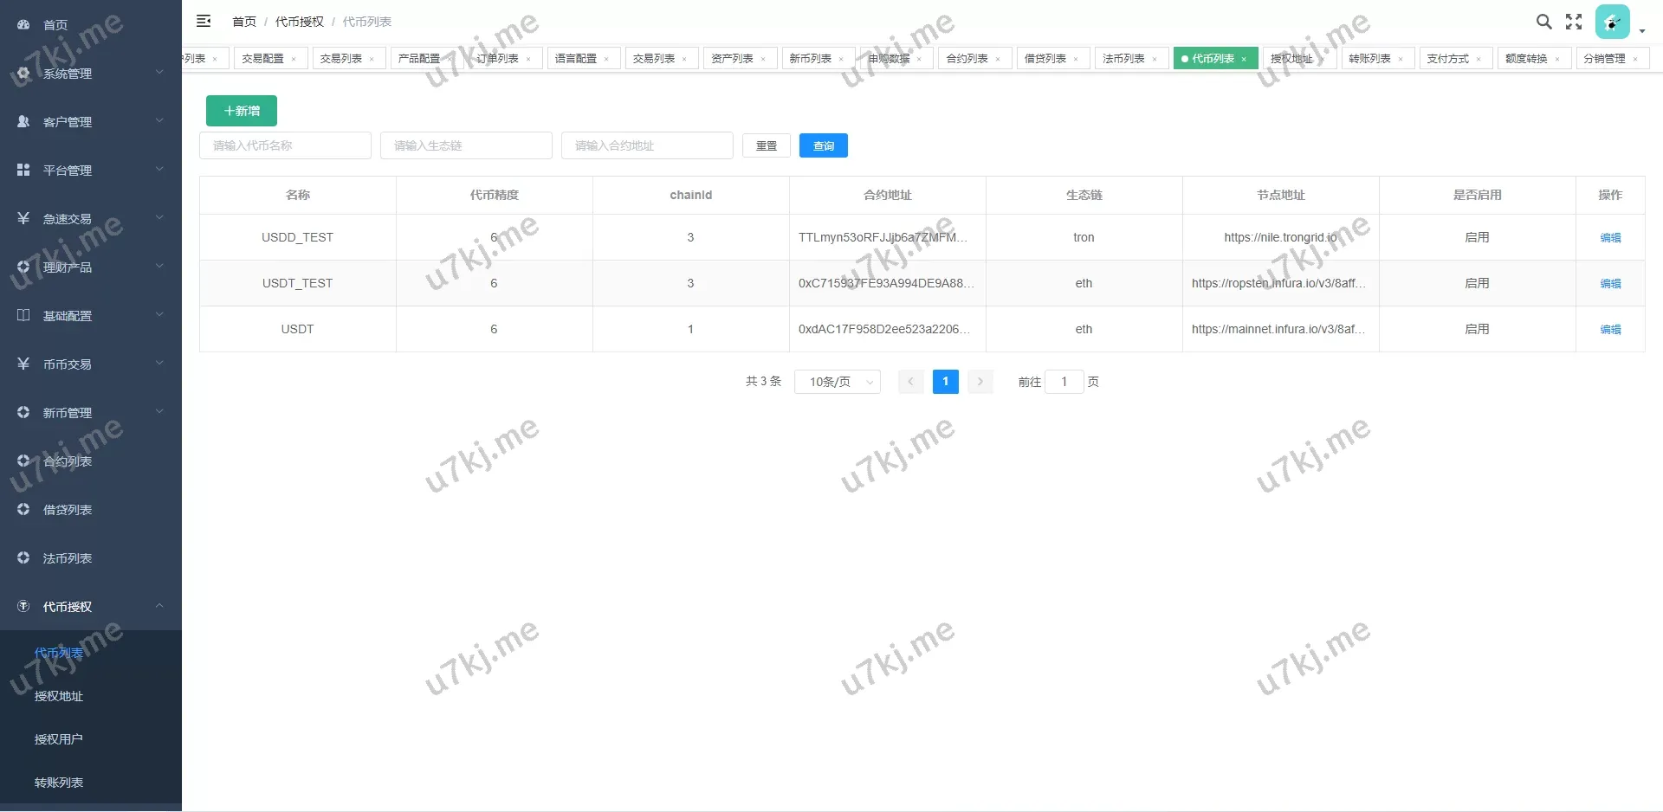The image size is (1663, 812).
Task: Open the 10条/页 page size dropdown
Action: [x=836, y=381]
